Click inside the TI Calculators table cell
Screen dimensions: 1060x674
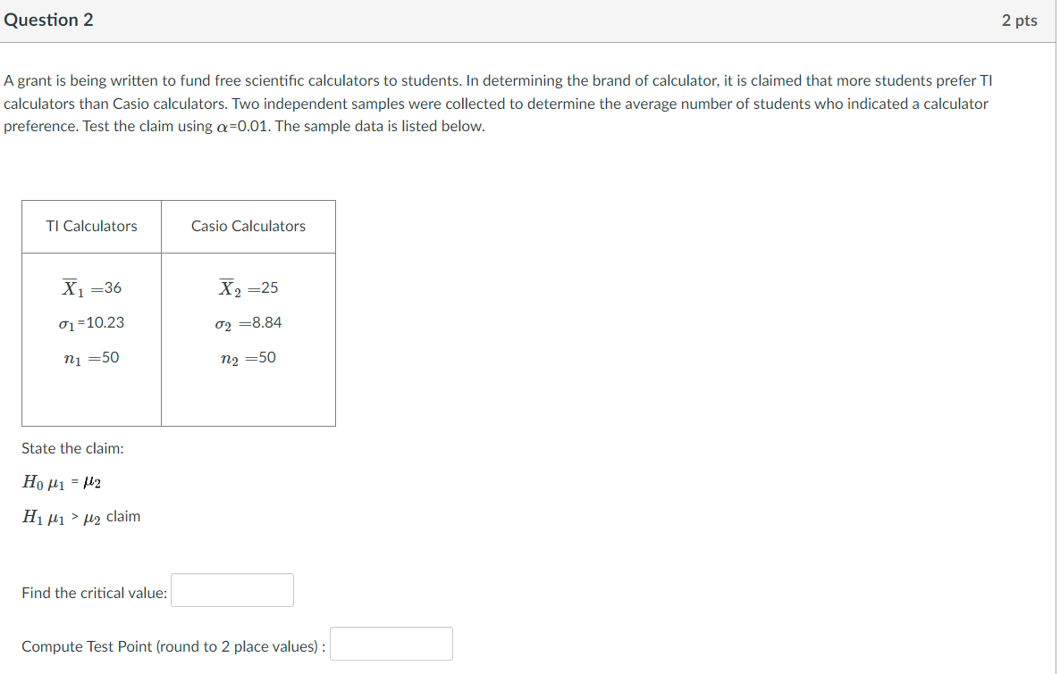tap(92, 339)
